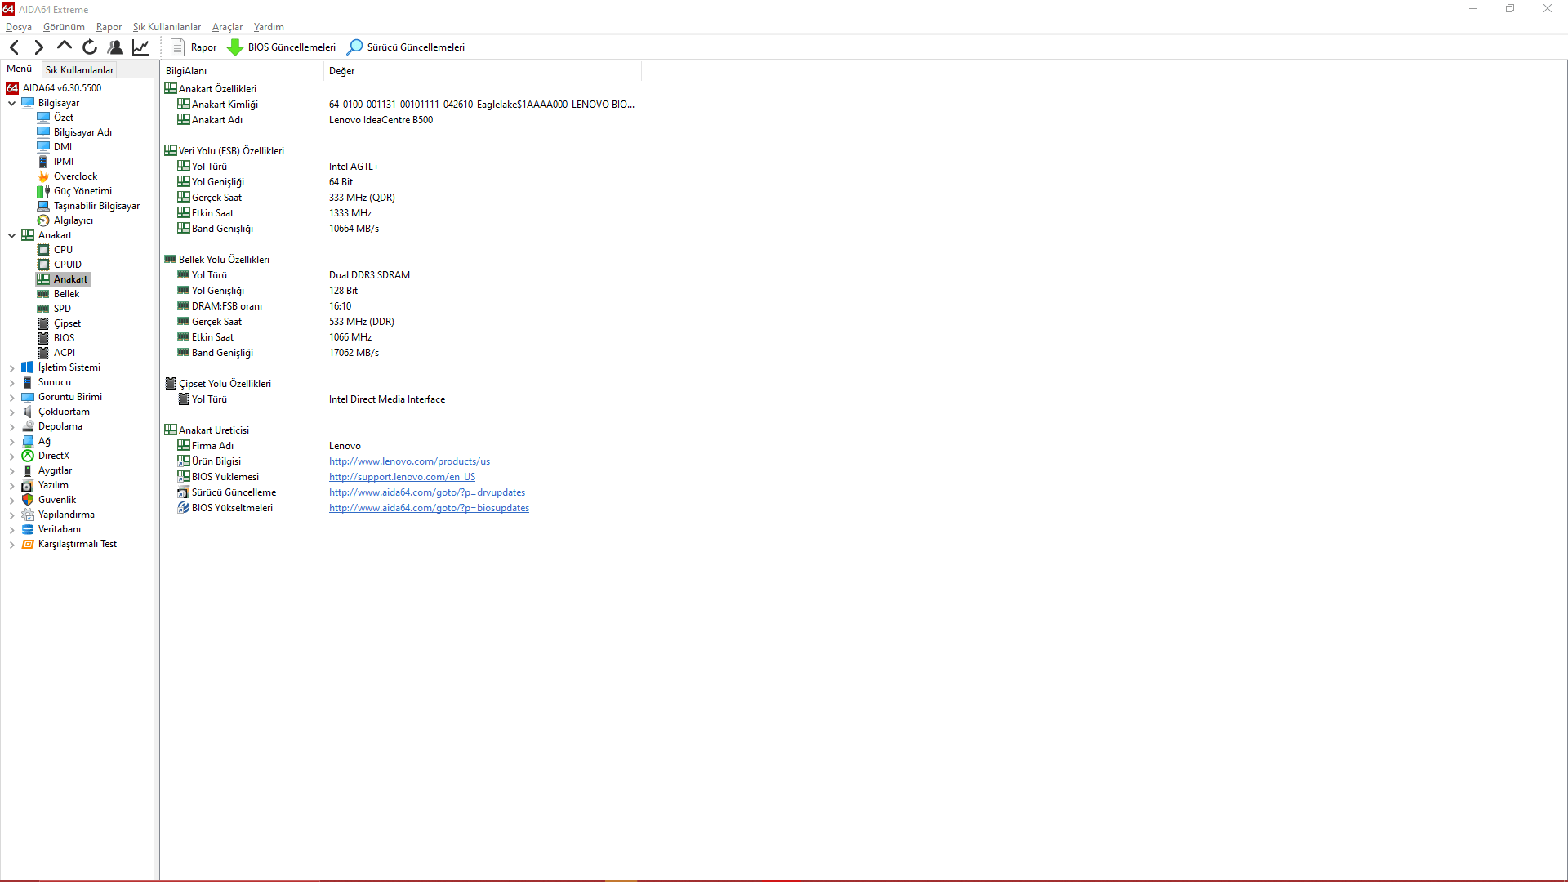Click the up-level arrow icon
Screen dimensions: 1568x882
coord(65,47)
